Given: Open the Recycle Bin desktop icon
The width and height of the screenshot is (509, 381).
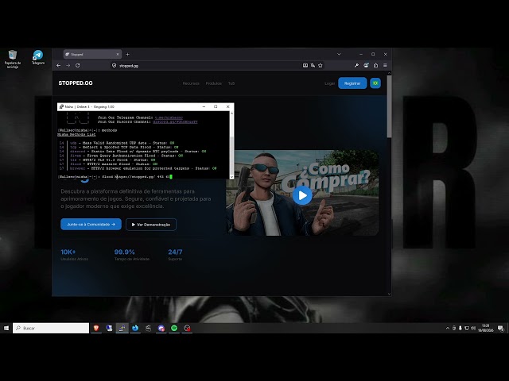Looking at the screenshot, I should pyautogui.click(x=13, y=59).
